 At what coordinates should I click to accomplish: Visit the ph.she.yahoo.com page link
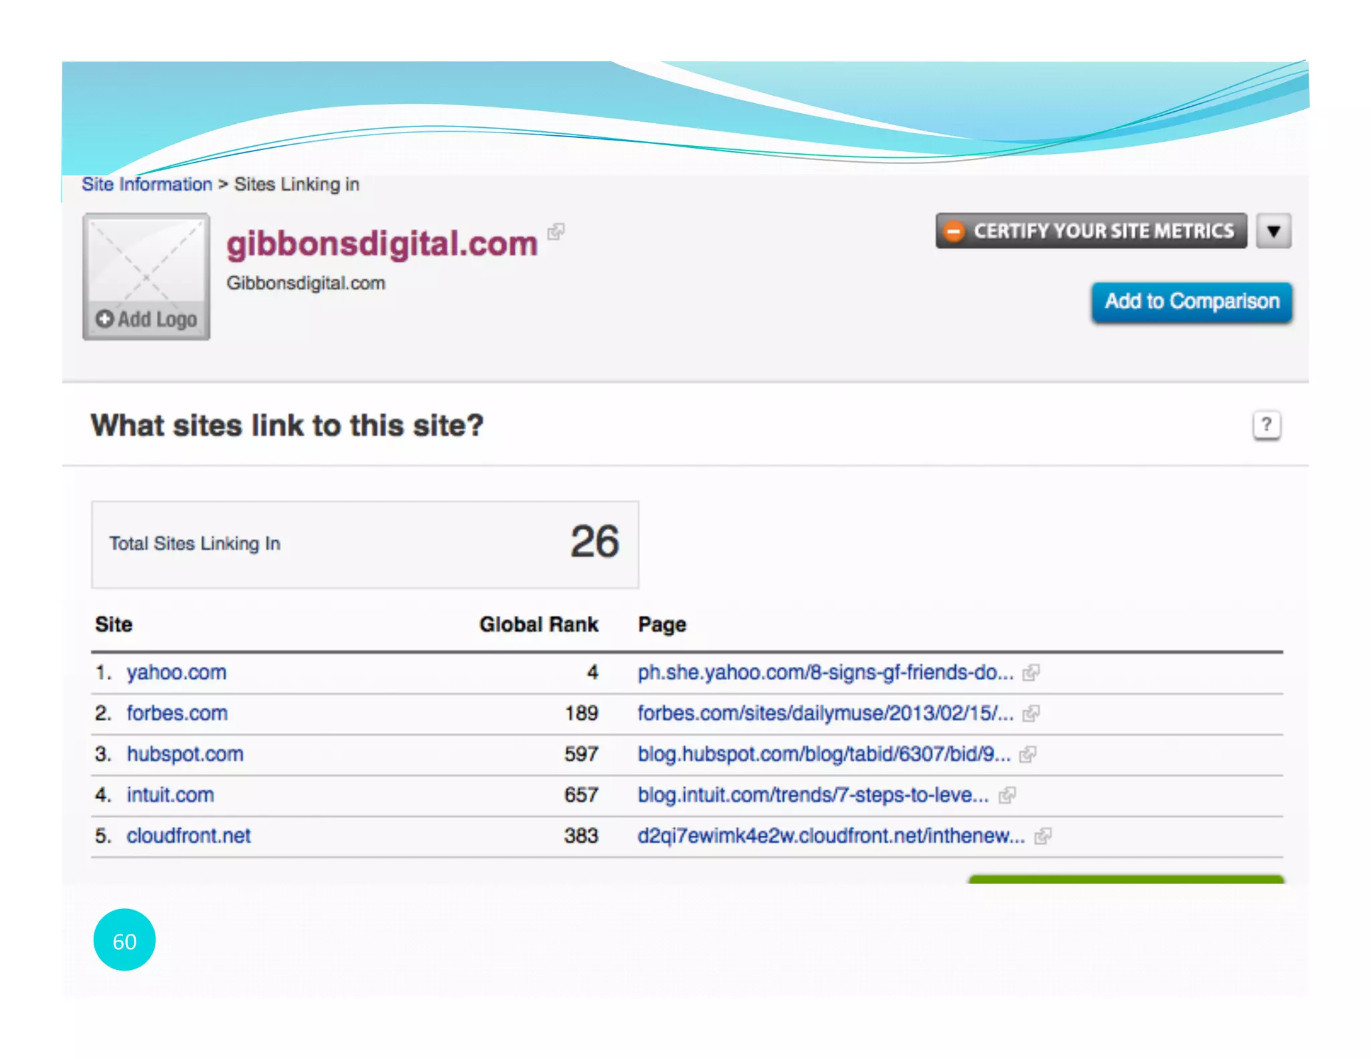click(x=825, y=672)
